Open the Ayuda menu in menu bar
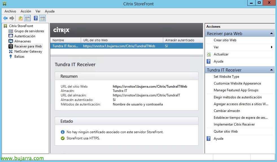Image resolution: width=277 pixels, height=162 pixels. click(x=50, y=11)
